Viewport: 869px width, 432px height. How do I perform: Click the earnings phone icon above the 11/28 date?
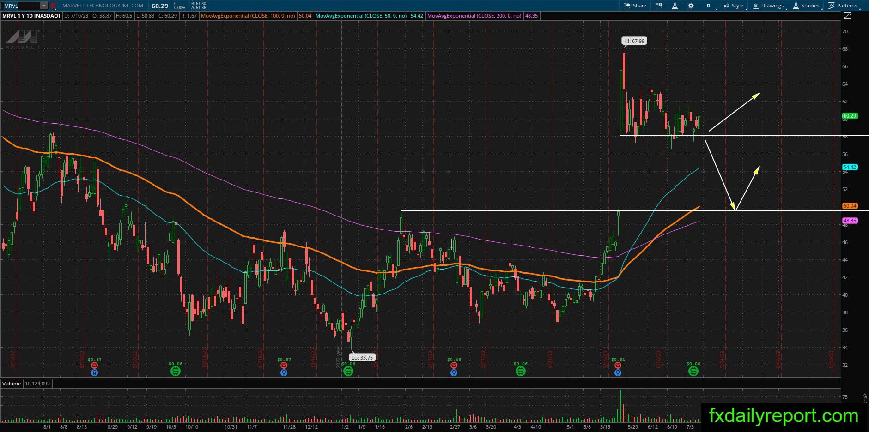284,365
